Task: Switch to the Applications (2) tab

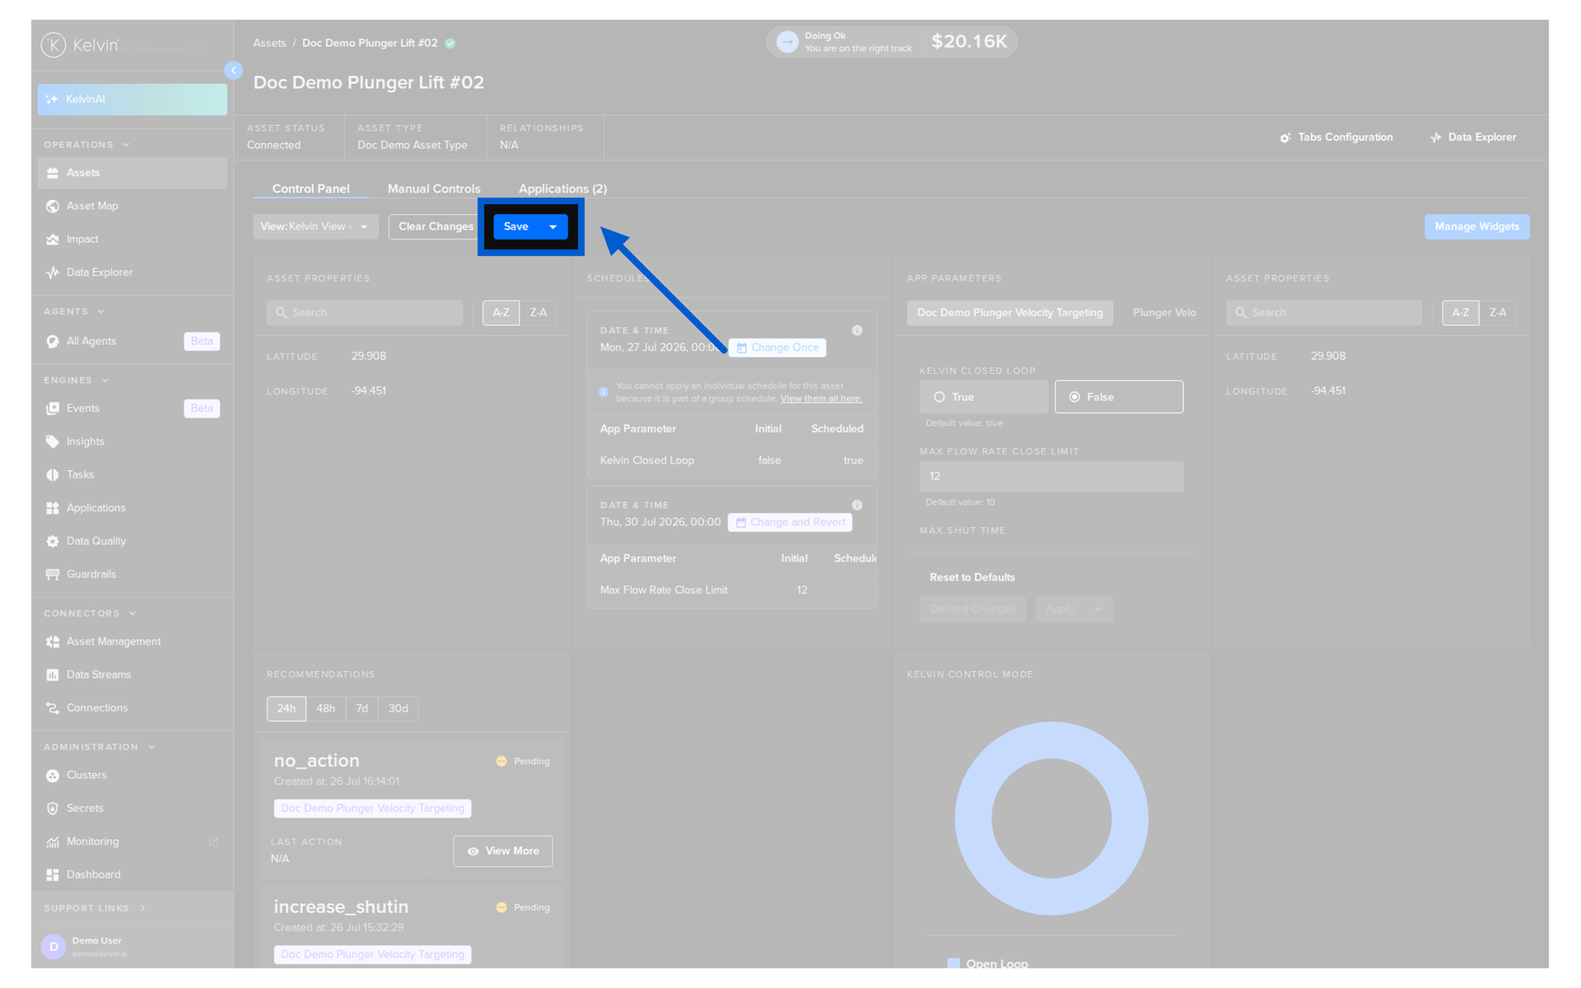Action: point(562,189)
